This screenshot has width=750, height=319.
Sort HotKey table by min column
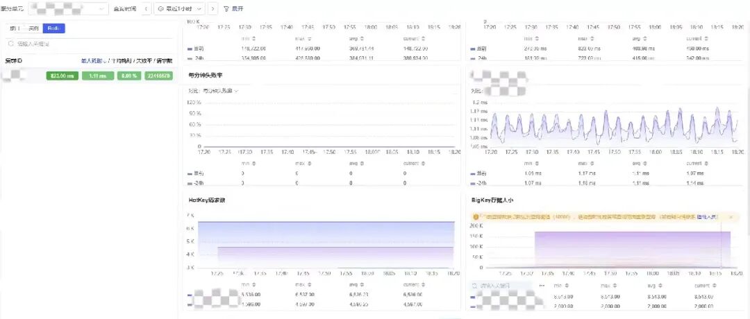pyautogui.click(x=254, y=284)
